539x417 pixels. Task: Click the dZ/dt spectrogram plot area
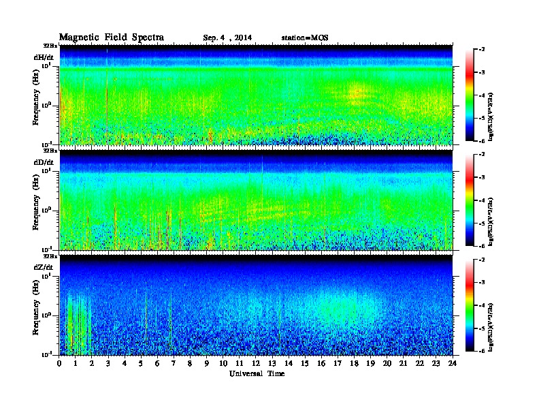256,305
